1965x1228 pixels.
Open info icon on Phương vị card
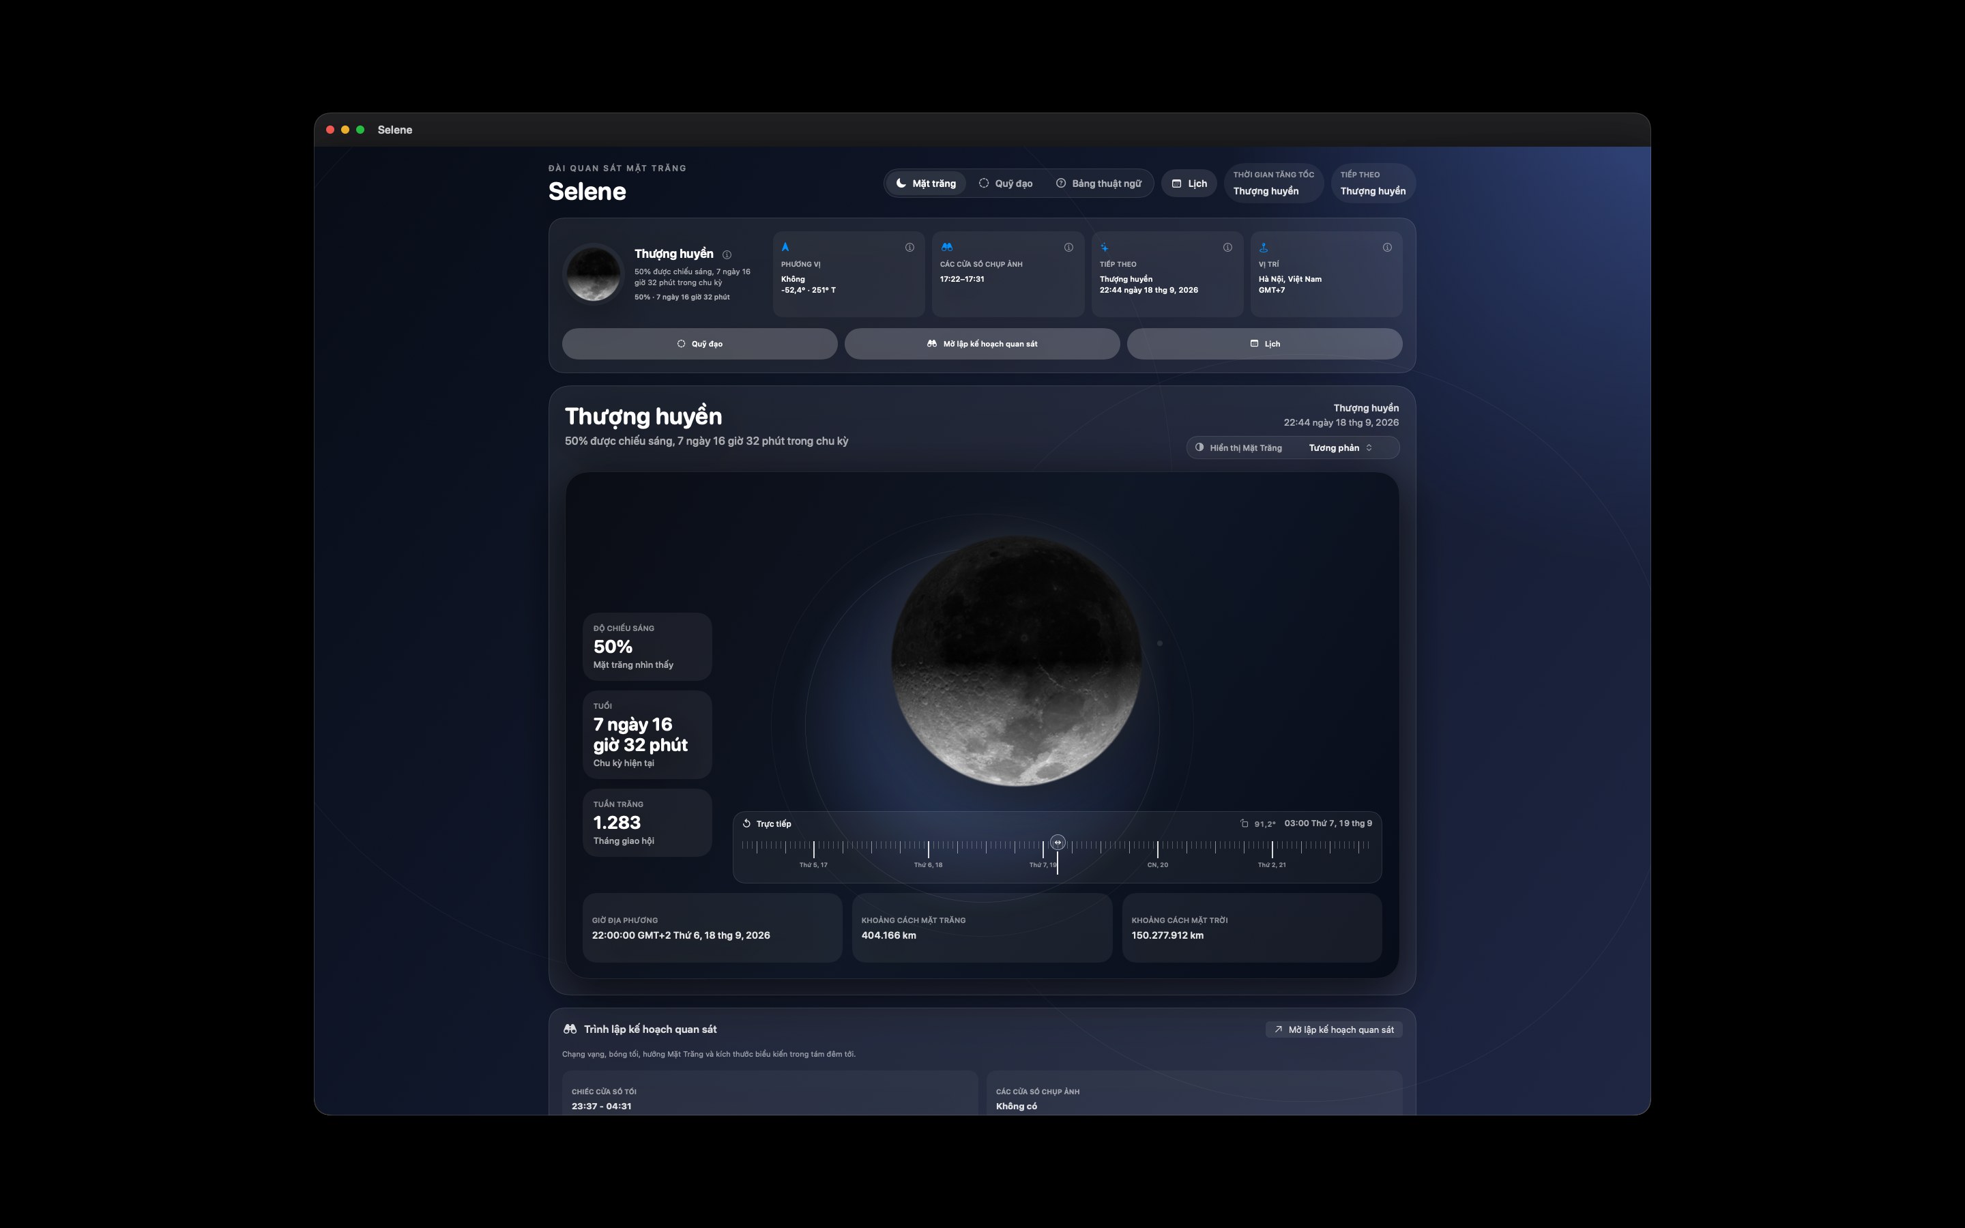click(x=909, y=248)
